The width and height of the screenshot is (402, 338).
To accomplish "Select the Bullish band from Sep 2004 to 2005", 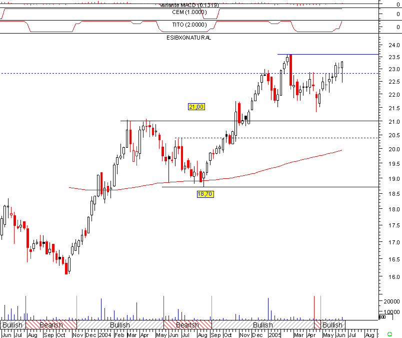I will click(263, 324).
